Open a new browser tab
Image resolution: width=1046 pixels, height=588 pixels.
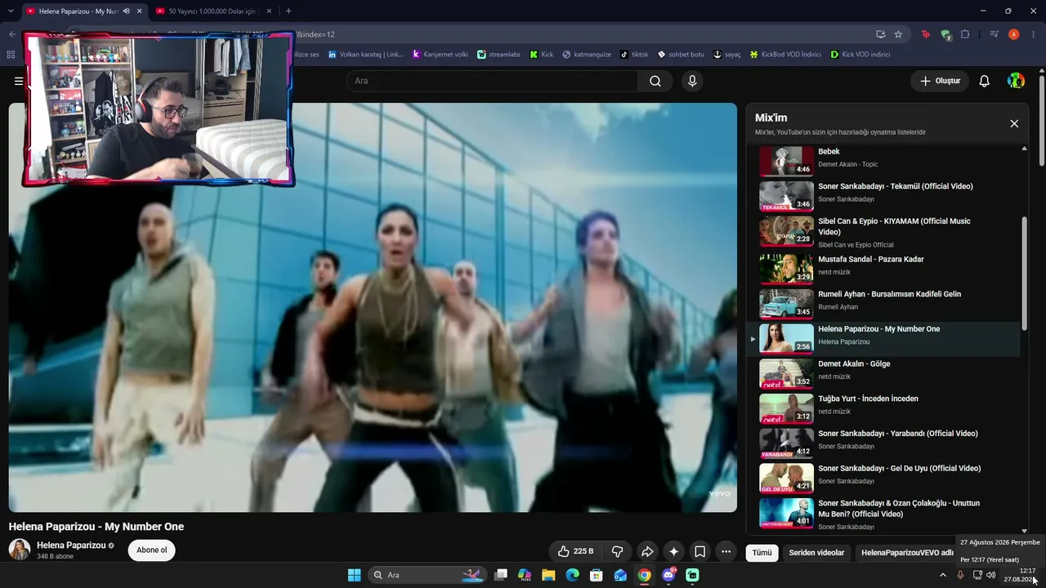click(x=288, y=11)
